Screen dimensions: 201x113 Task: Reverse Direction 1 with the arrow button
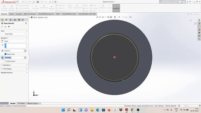tap(2, 41)
